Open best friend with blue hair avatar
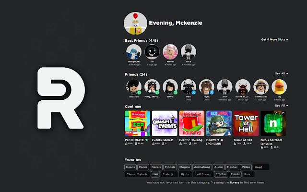The width and height of the screenshot is (307, 192). click(x=134, y=52)
